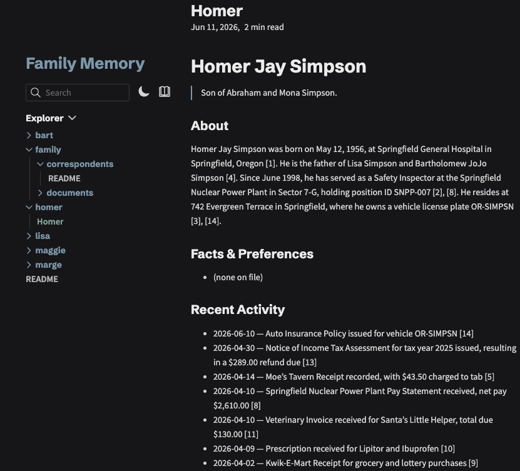Expand the documents folder chevron
This screenshot has height=471, width=520.
pyautogui.click(x=40, y=193)
